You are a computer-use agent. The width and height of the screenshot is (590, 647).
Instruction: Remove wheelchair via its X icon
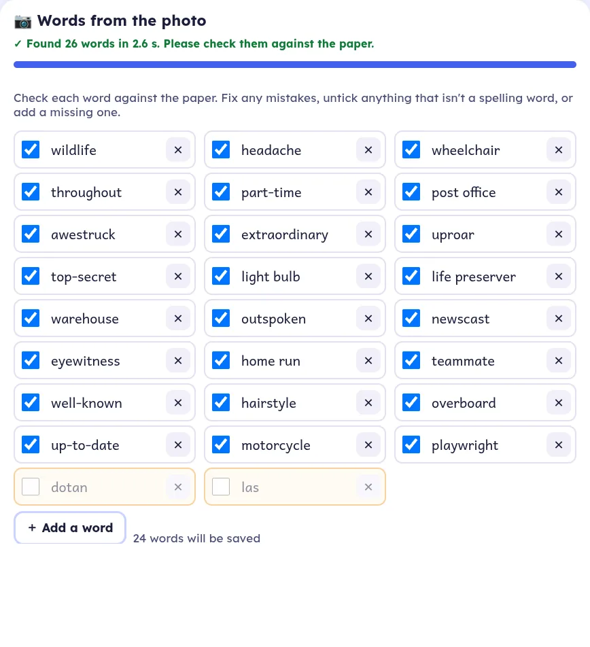coord(559,150)
